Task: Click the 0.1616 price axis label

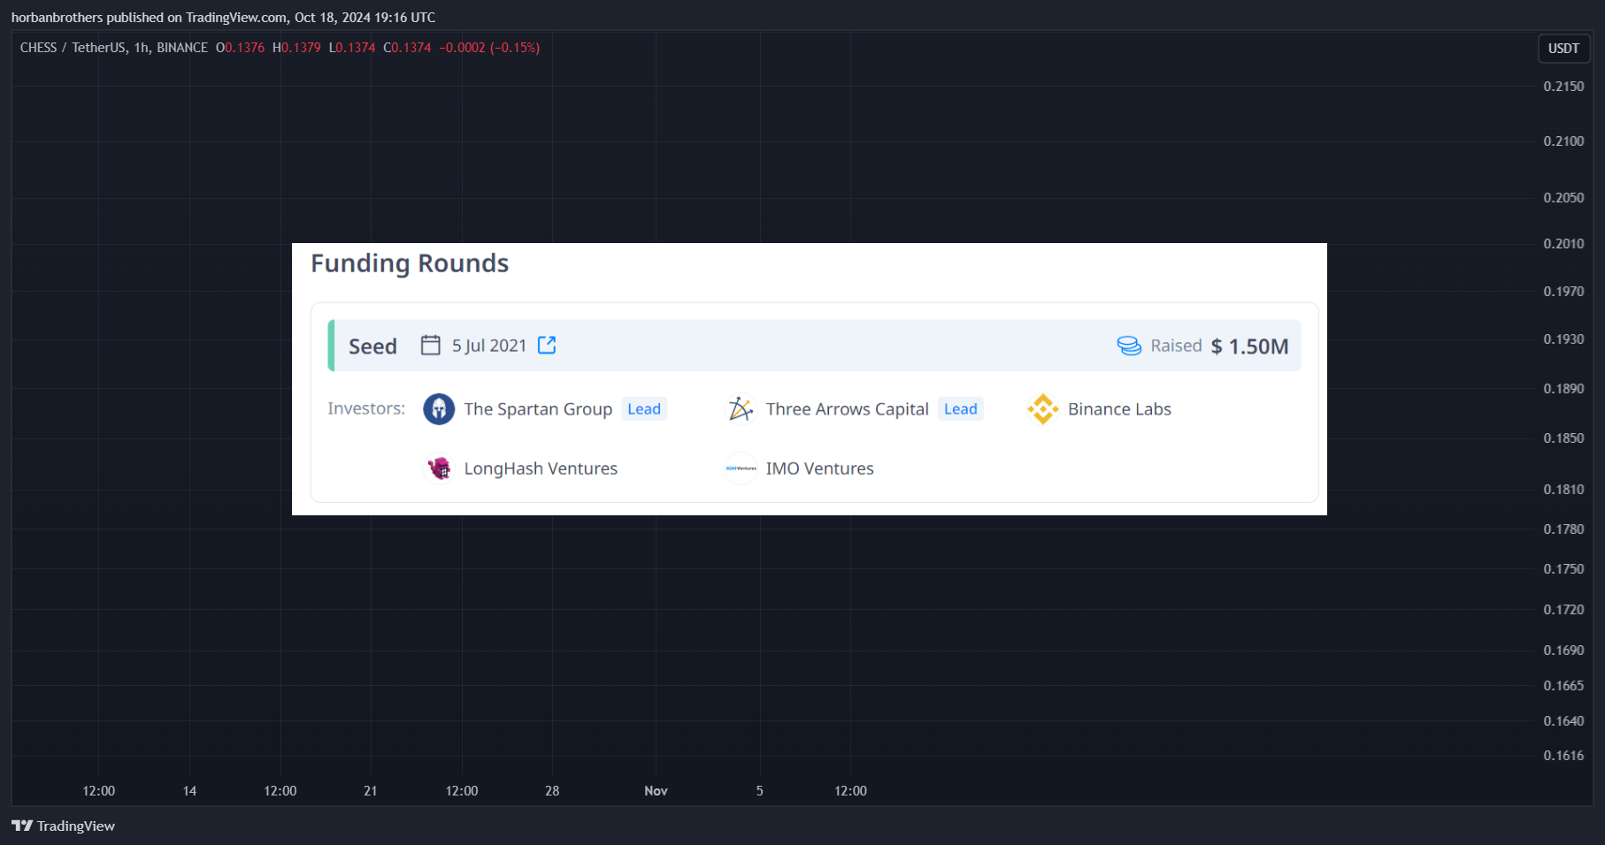Action: (x=1563, y=756)
